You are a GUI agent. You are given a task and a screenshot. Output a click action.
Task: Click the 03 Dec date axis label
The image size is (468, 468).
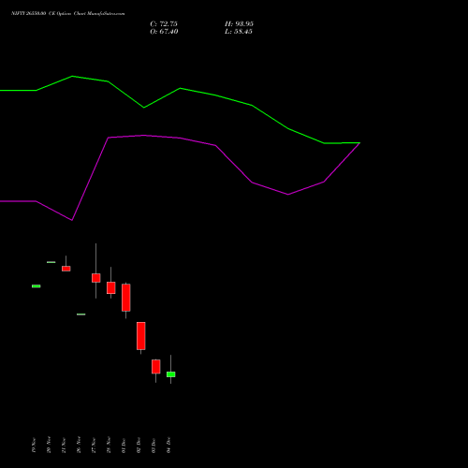pos(154,446)
